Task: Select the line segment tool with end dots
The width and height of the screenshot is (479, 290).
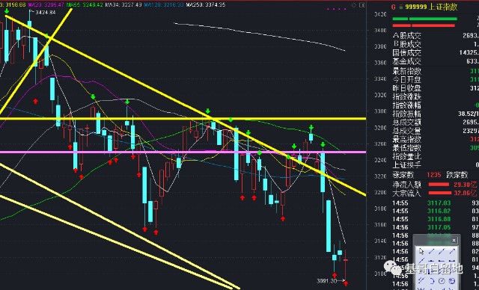Action: click(431, 251)
